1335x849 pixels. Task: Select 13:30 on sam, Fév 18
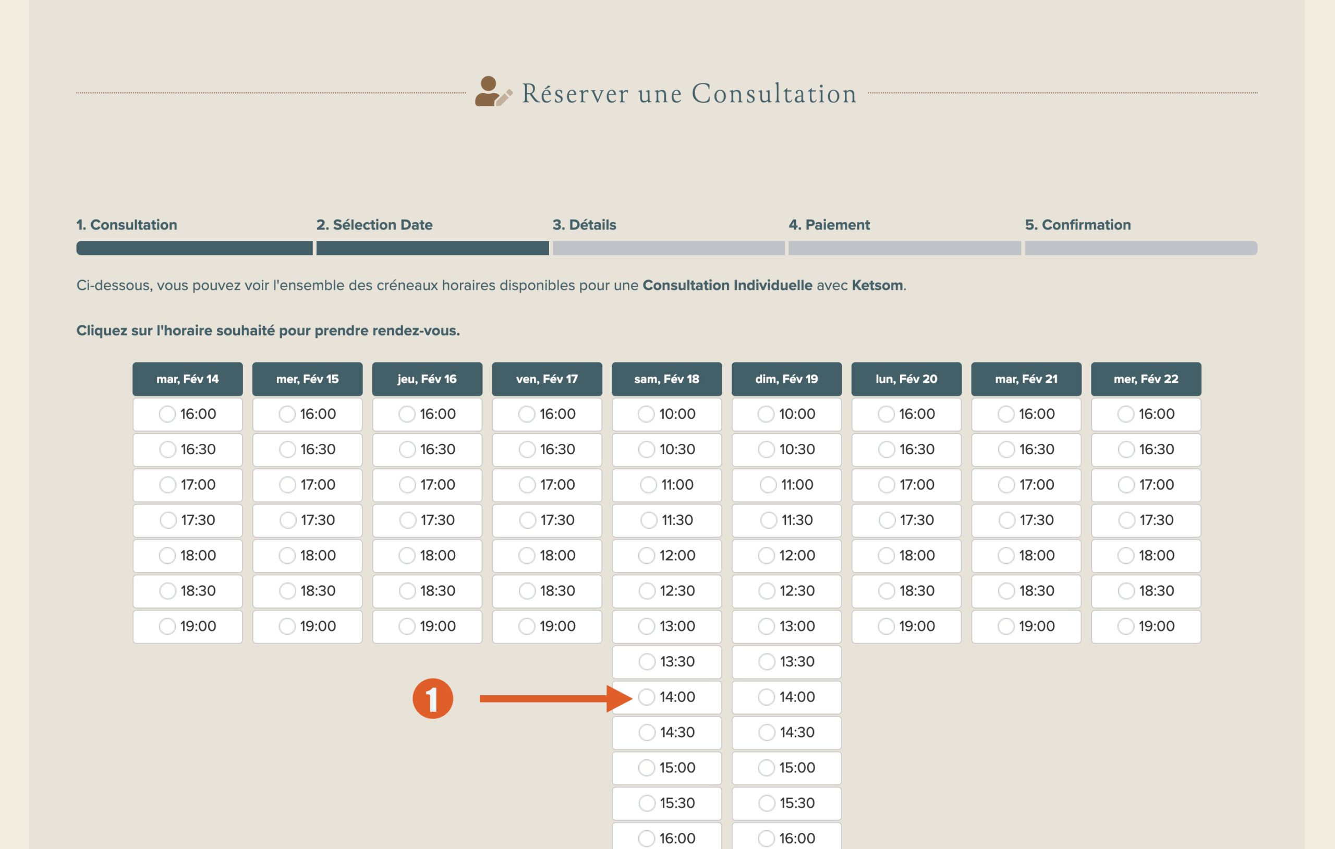(667, 662)
